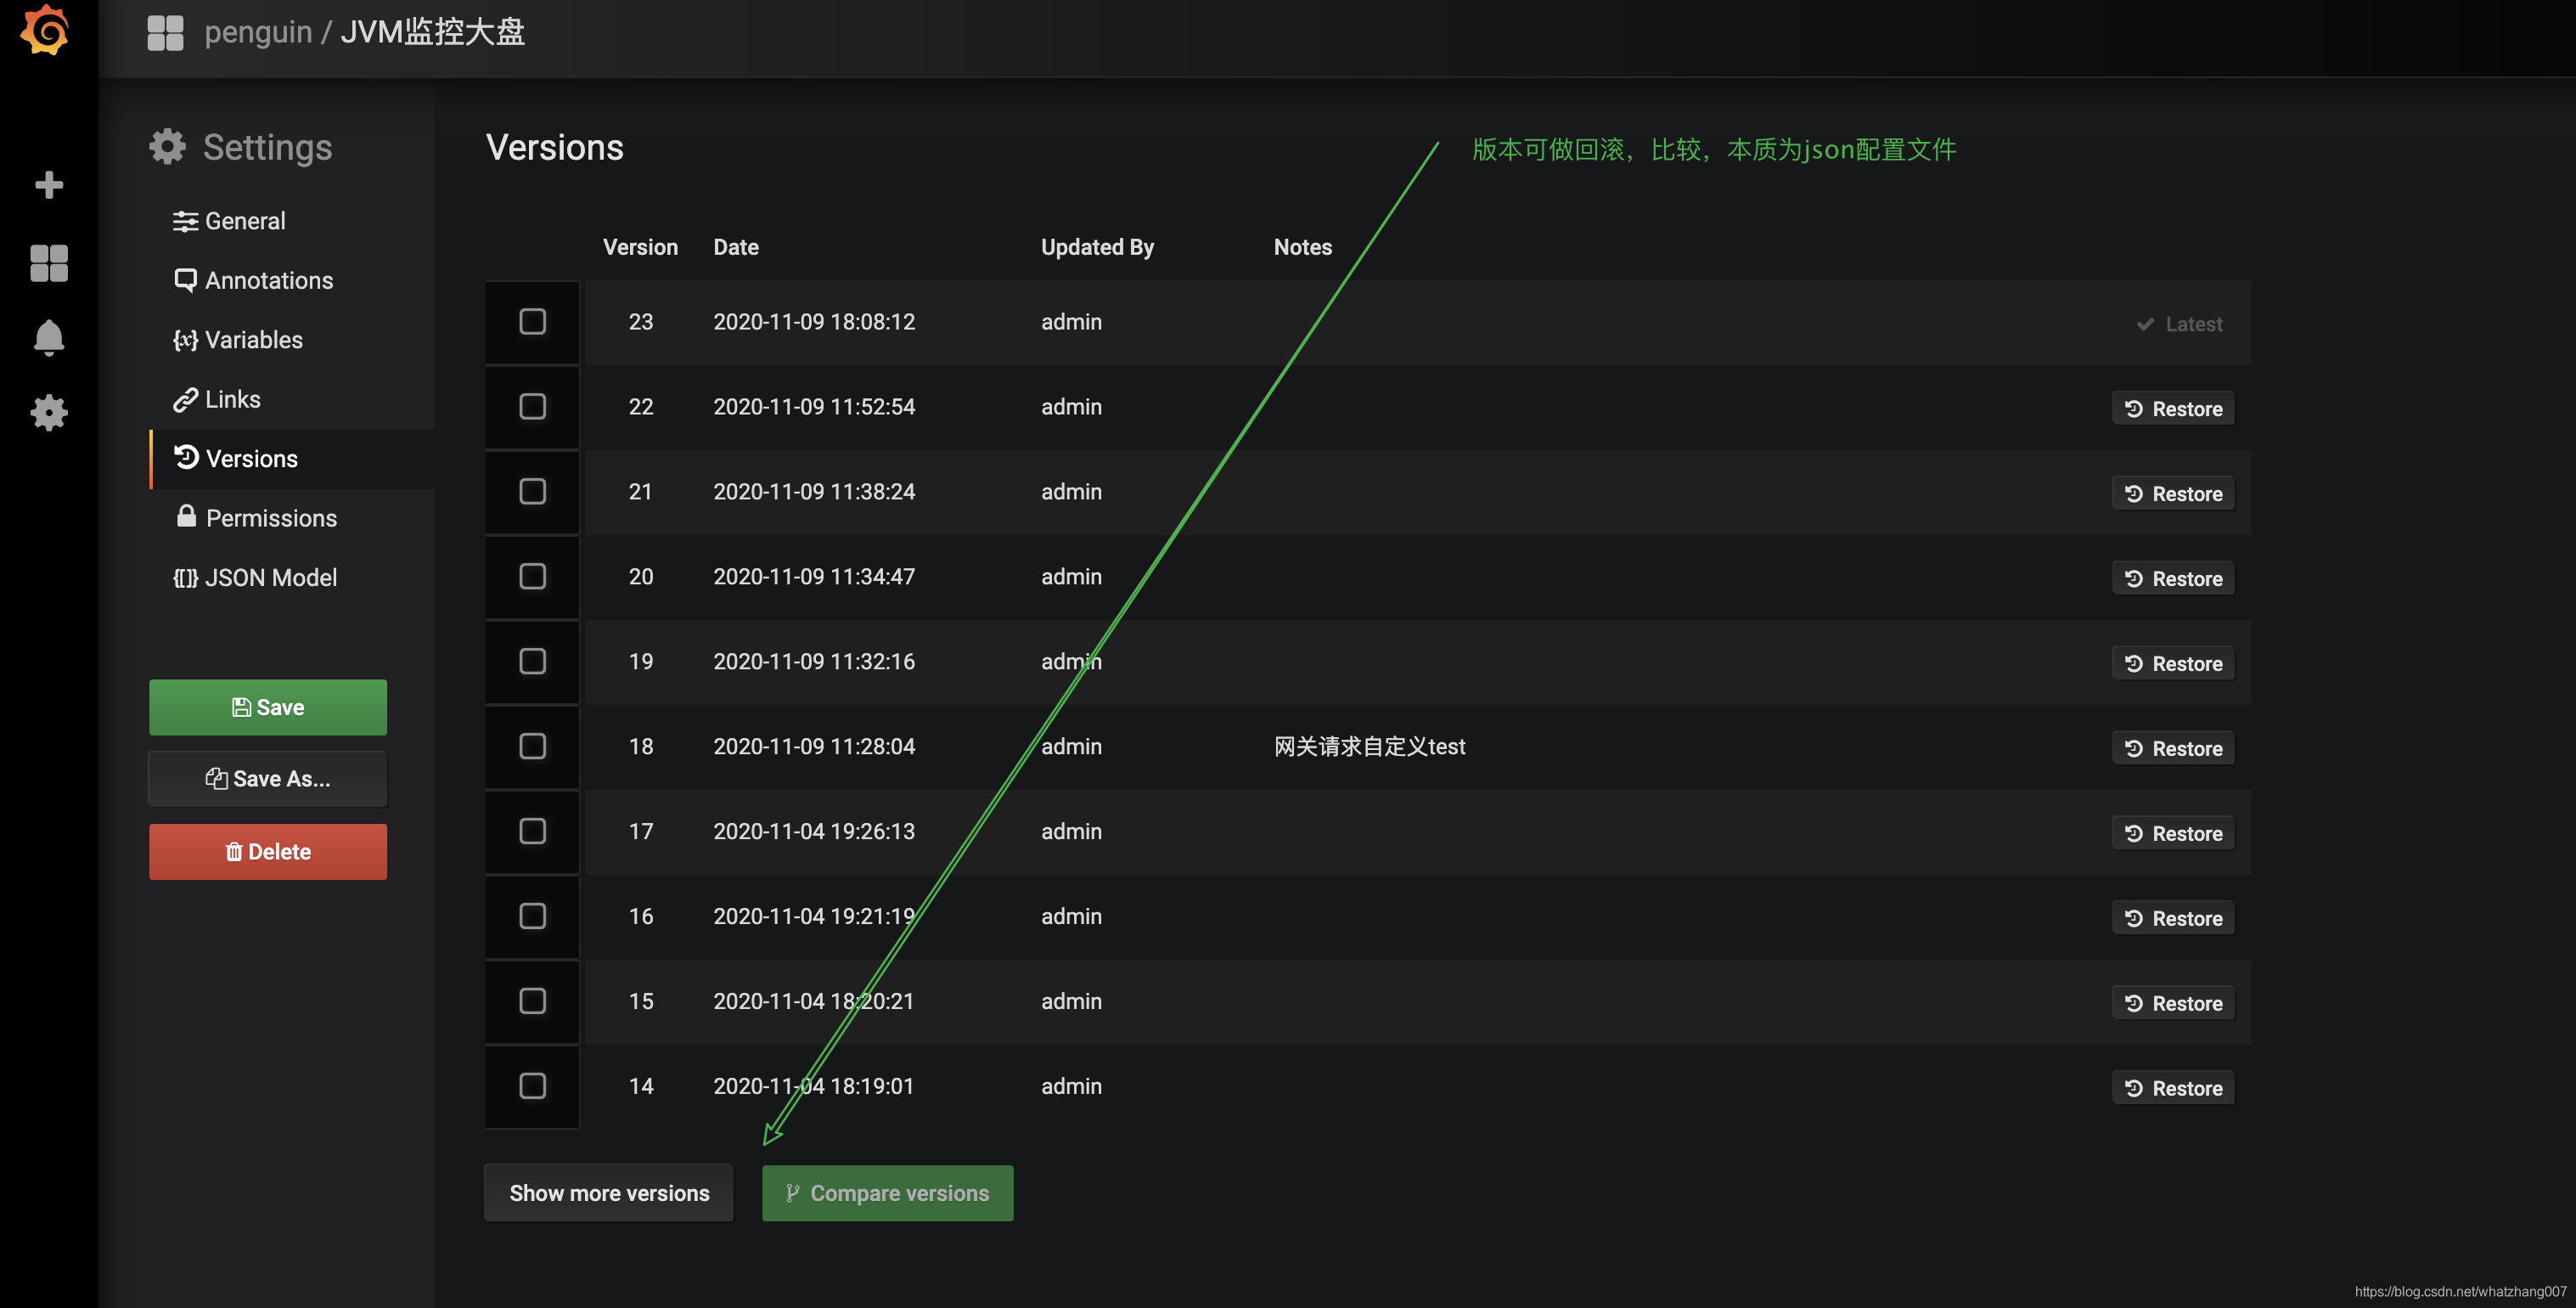Viewport: 2576px width, 1308px height.
Task: Go to the Annotations settings
Action: [x=268, y=280]
